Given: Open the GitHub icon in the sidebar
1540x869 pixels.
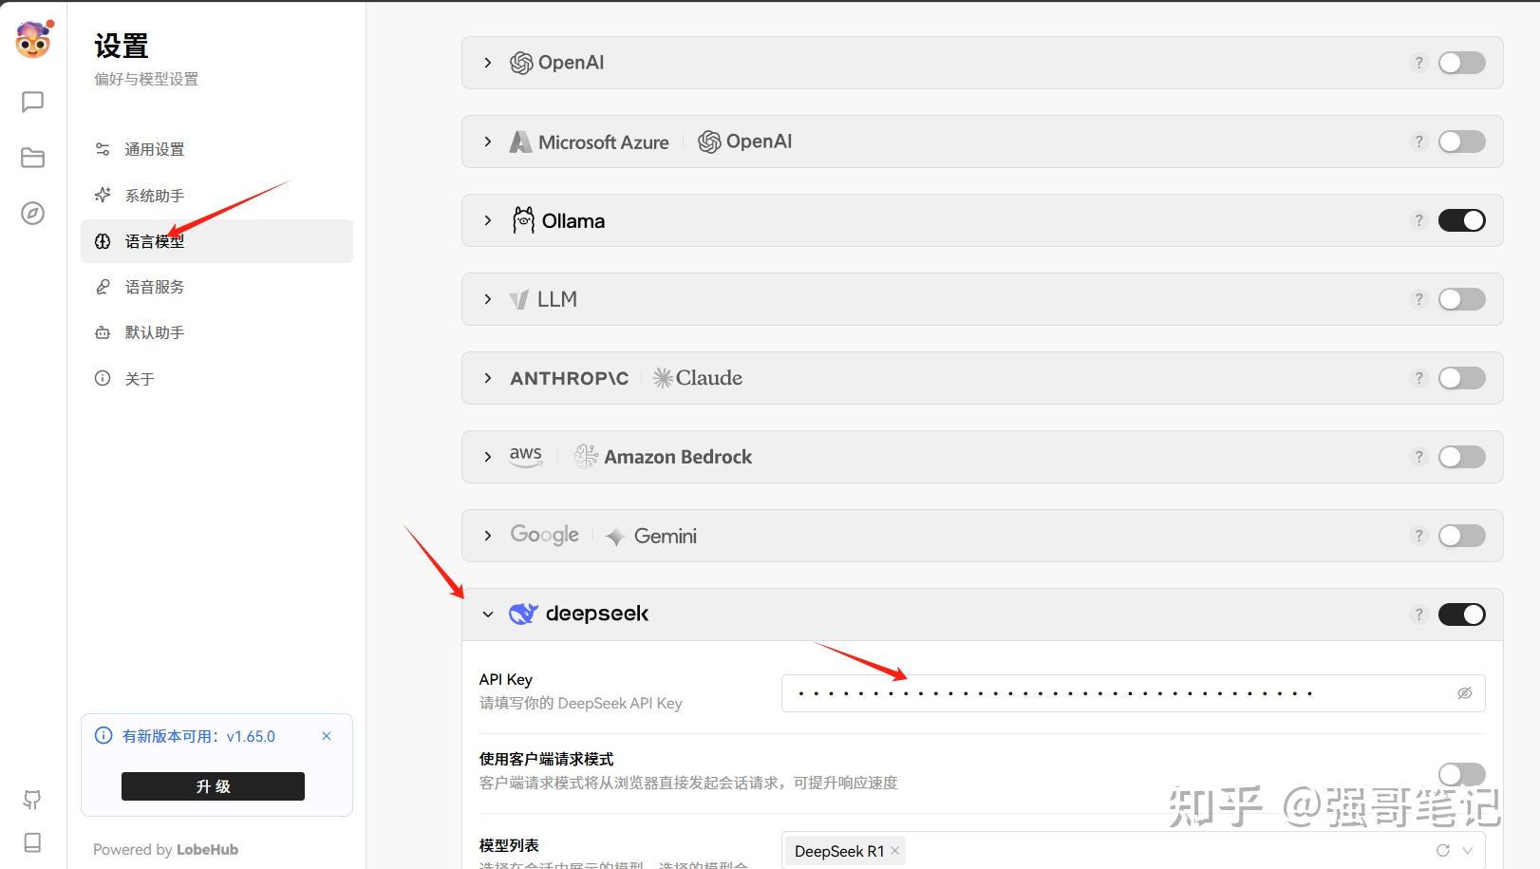Looking at the screenshot, I should pos(32,800).
